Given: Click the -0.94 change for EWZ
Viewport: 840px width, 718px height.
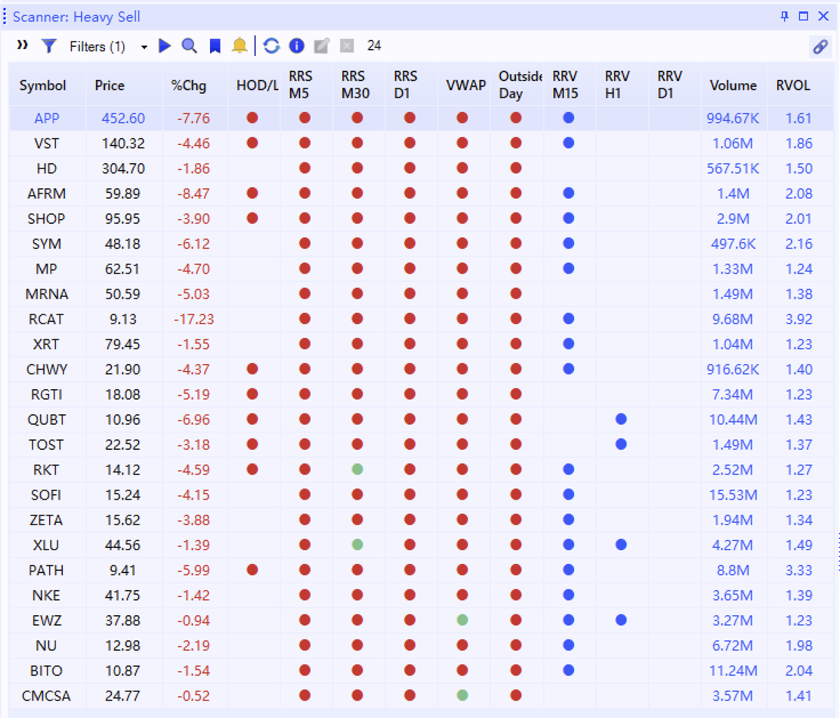Looking at the screenshot, I should click(193, 621).
